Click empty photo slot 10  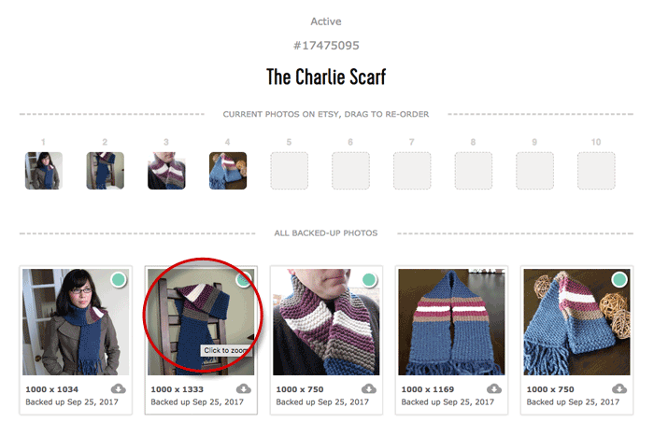(x=596, y=171)
